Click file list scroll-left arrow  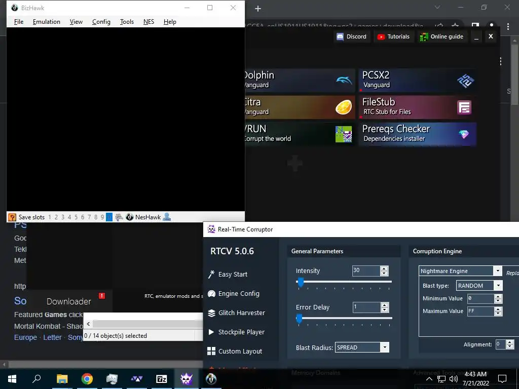(x=88, y=324)
